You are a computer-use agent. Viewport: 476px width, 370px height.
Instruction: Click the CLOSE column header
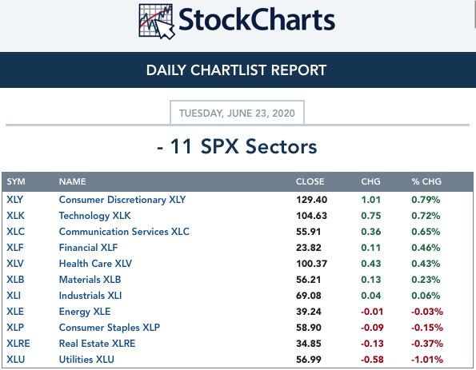310,181
